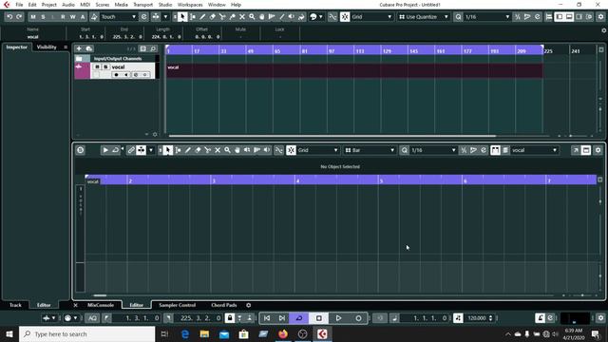Toggle Record Enable on the vocal track
Viewport: 608px width, 342px height.
(116, 74)
